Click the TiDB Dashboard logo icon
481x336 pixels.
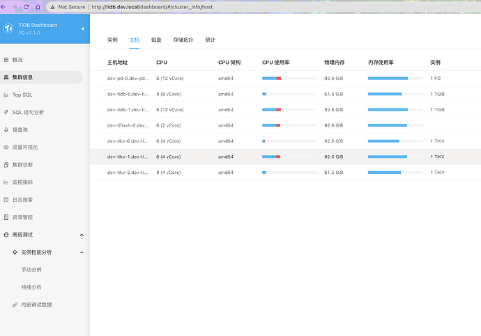click(8, 29)
